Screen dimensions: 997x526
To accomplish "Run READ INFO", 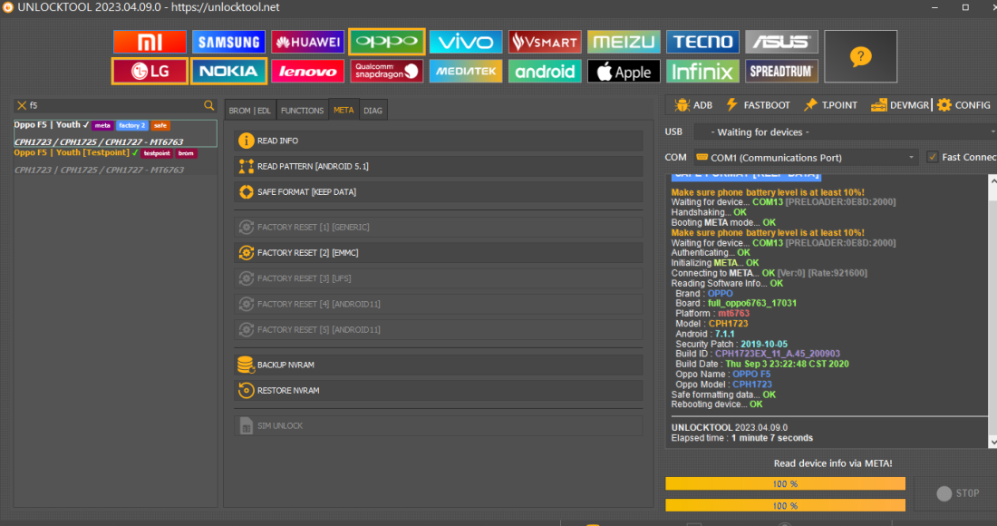I will (439, 141).
